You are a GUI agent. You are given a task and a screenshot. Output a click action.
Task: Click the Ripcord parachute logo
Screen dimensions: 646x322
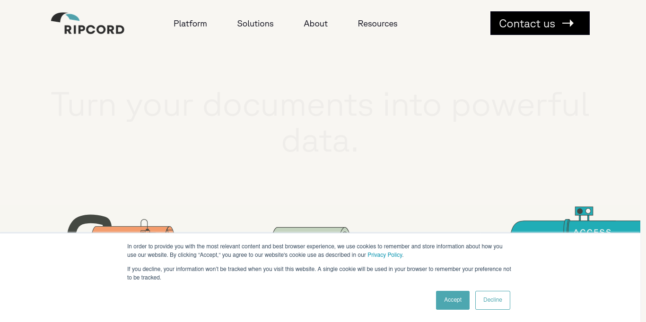[x=87, y=24]
